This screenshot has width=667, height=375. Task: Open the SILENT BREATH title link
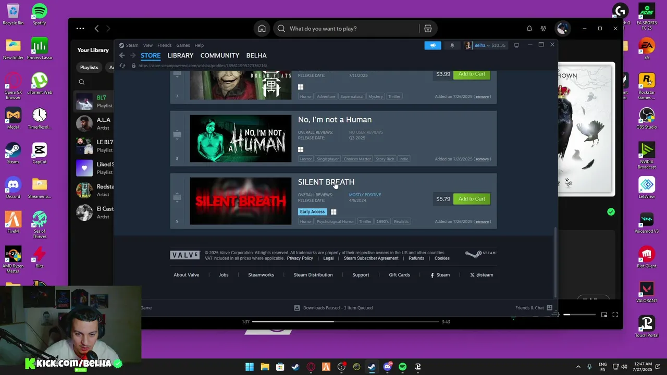(x=326, y=182)
